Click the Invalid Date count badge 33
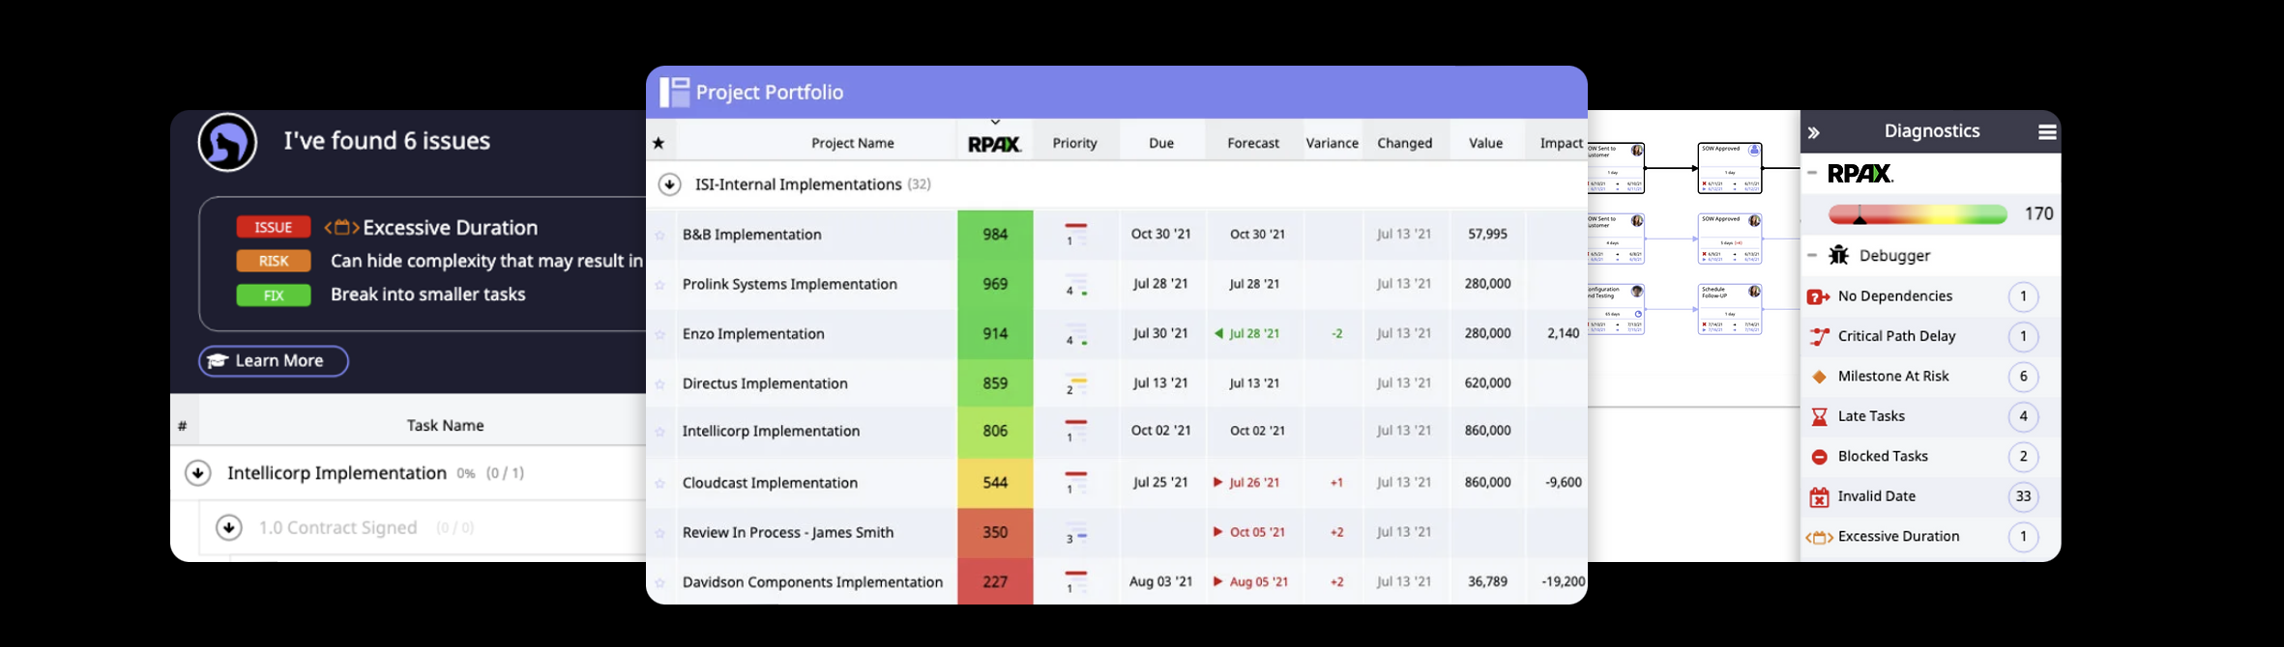This screenshot has width=2284, height=647. pyautogui.click(x=2023, y=497)
